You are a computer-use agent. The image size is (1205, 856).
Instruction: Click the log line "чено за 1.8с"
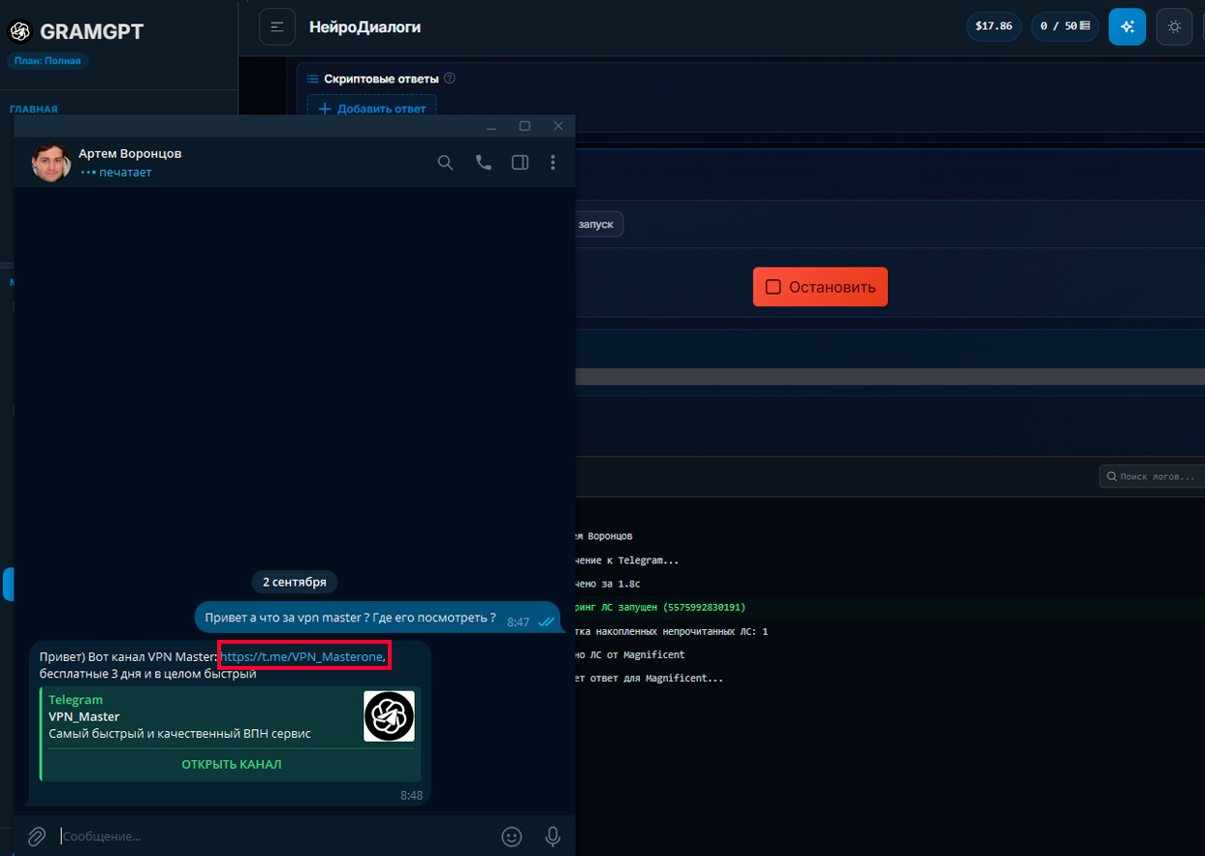(608, 584)
